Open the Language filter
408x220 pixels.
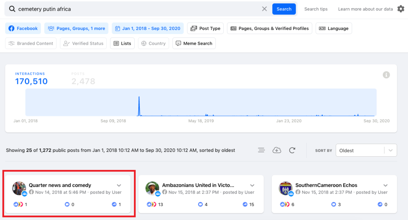[x=333, y=28]
